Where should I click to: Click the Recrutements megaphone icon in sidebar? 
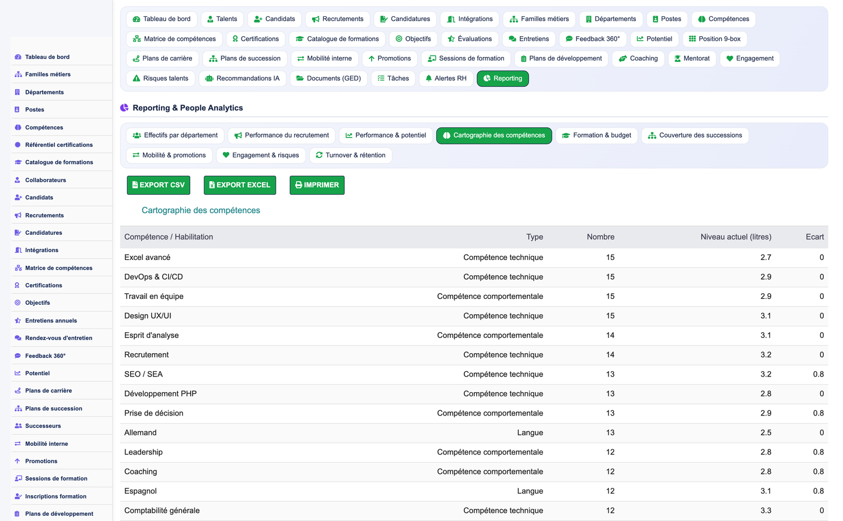coord(18,215)
